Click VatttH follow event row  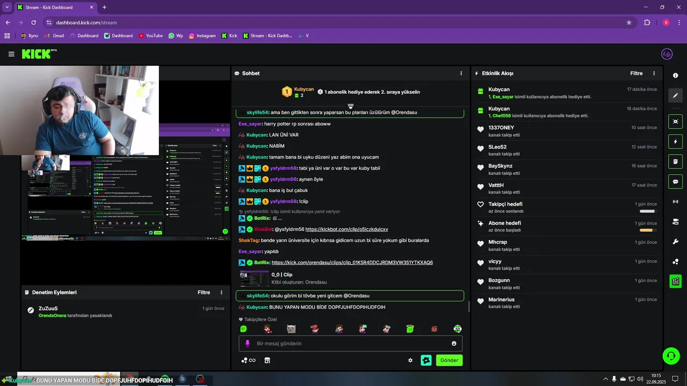[x=567, y=188]
